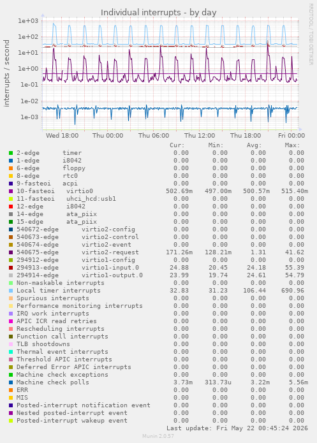
Task: Click the blue Machine check polls swatch
Action: [11, 382]
